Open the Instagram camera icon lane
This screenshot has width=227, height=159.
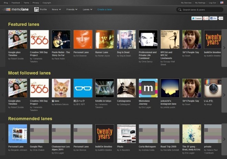click(x=213, y=88)
